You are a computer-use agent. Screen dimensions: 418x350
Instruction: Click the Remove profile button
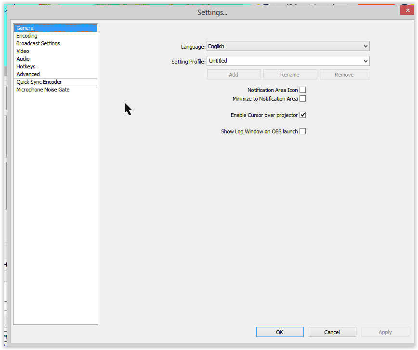coord(344,75)
